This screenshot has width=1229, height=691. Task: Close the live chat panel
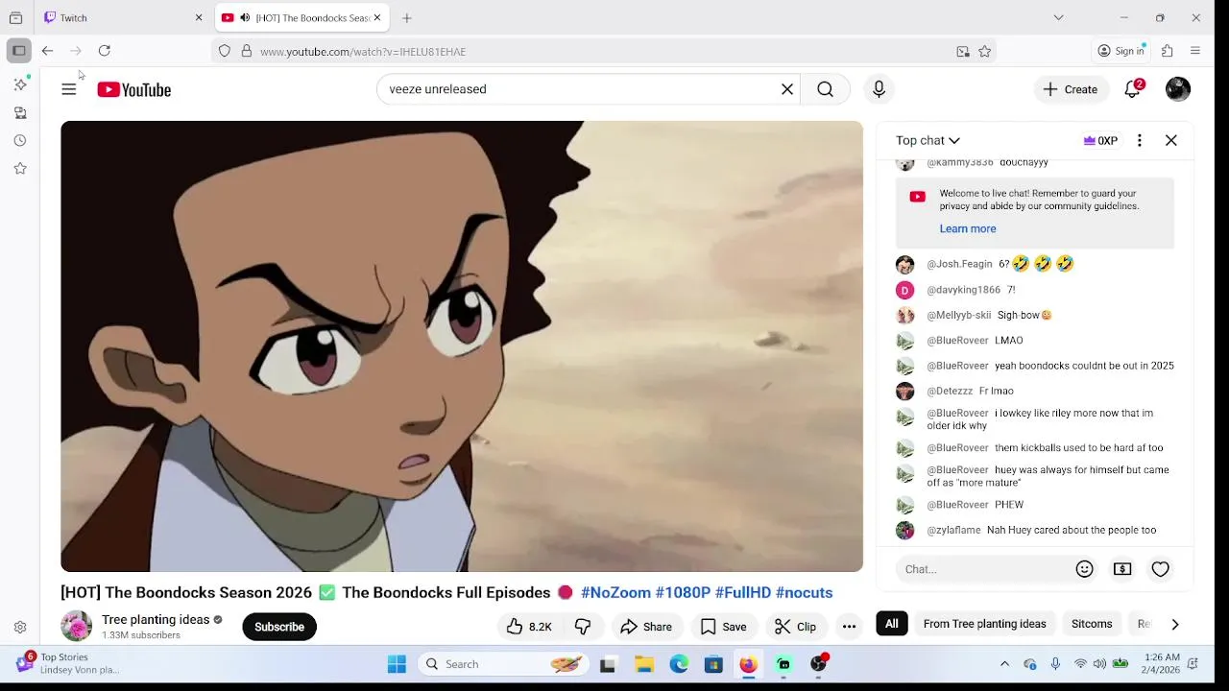[x=1171, y=140]
